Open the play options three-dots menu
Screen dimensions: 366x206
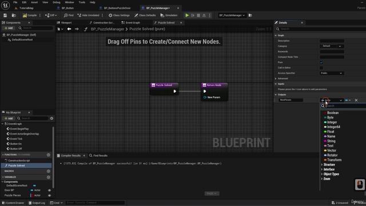coord(210,15)
